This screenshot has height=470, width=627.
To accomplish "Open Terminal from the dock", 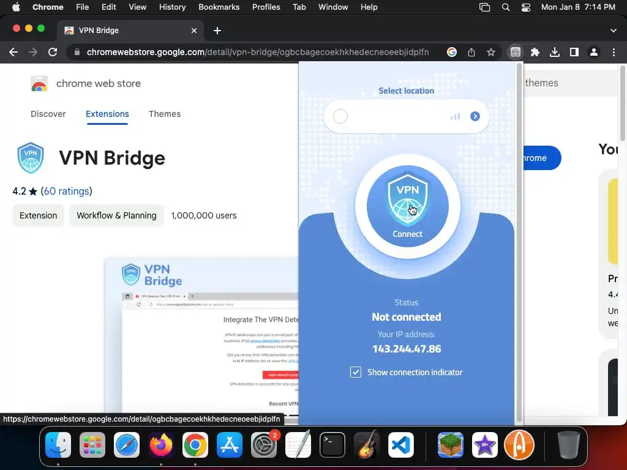I will tap(332, 445).
